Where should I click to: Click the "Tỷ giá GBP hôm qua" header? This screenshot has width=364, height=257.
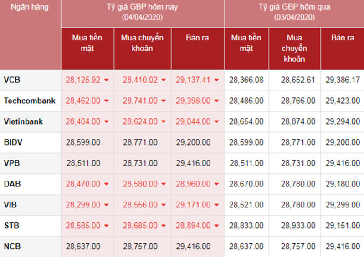294,7
